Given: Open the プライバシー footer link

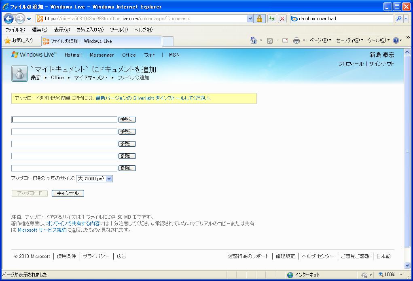Looking at the screenshot, I should tap(96, 256).
